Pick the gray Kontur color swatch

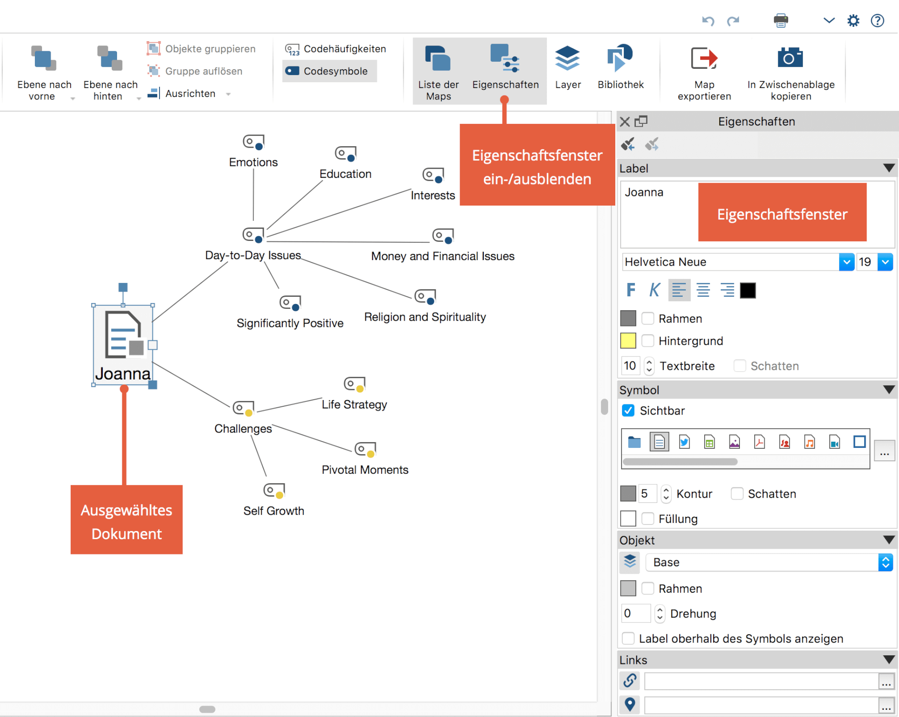pos(628,493)
